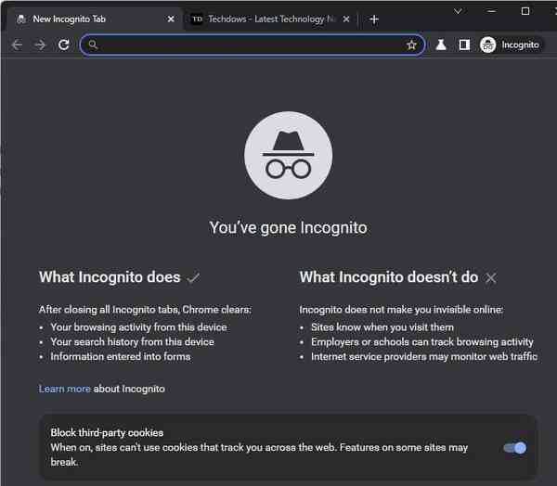This screenshot has height=486, width=557.
Task: Click the You've gone Incognito heading
Action: pyautogui.click(x=288, y=227)
